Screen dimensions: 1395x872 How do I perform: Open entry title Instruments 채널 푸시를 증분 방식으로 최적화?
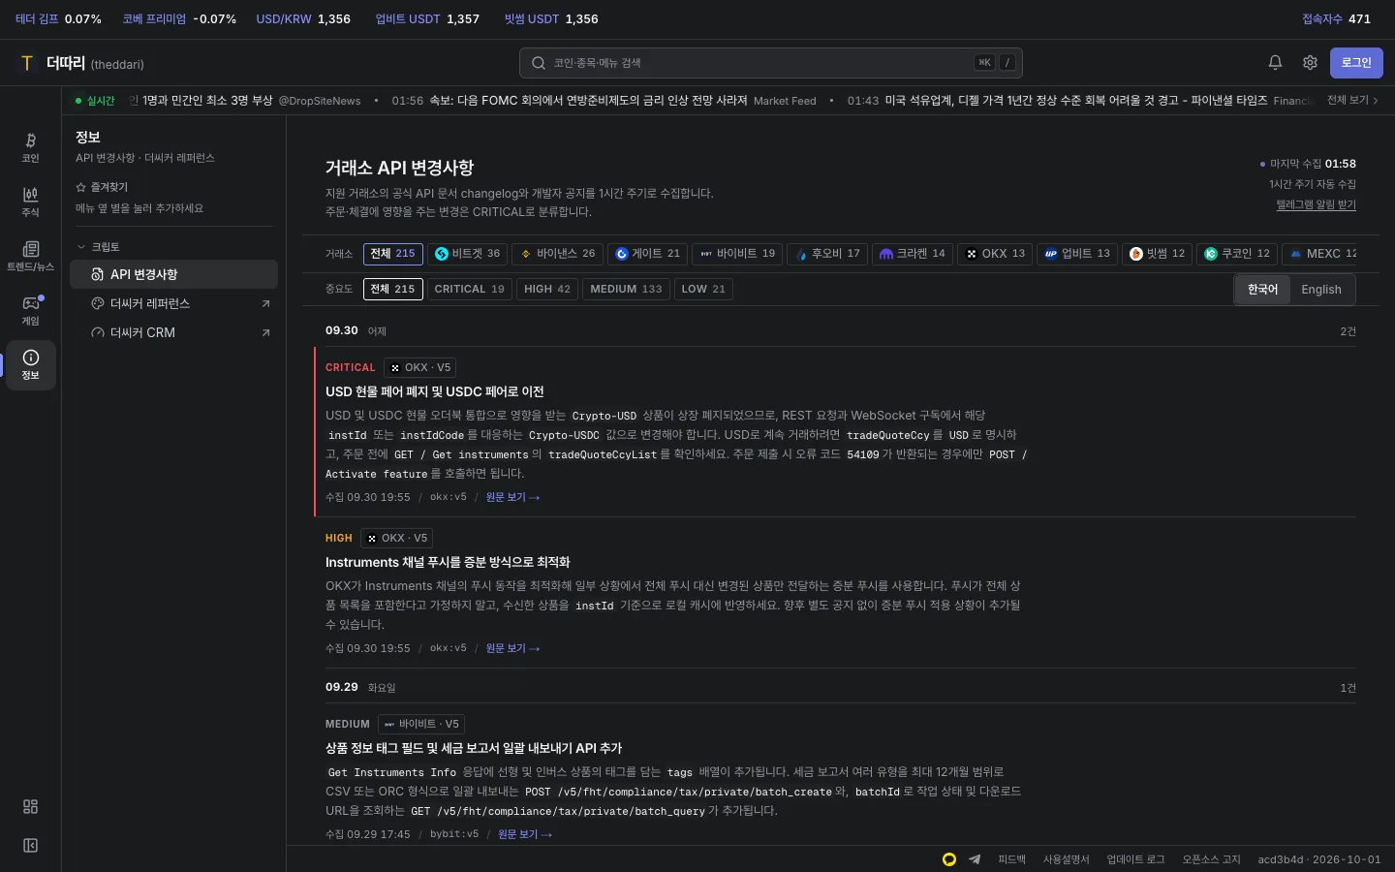pyautogui.click(x=448, y=562)
